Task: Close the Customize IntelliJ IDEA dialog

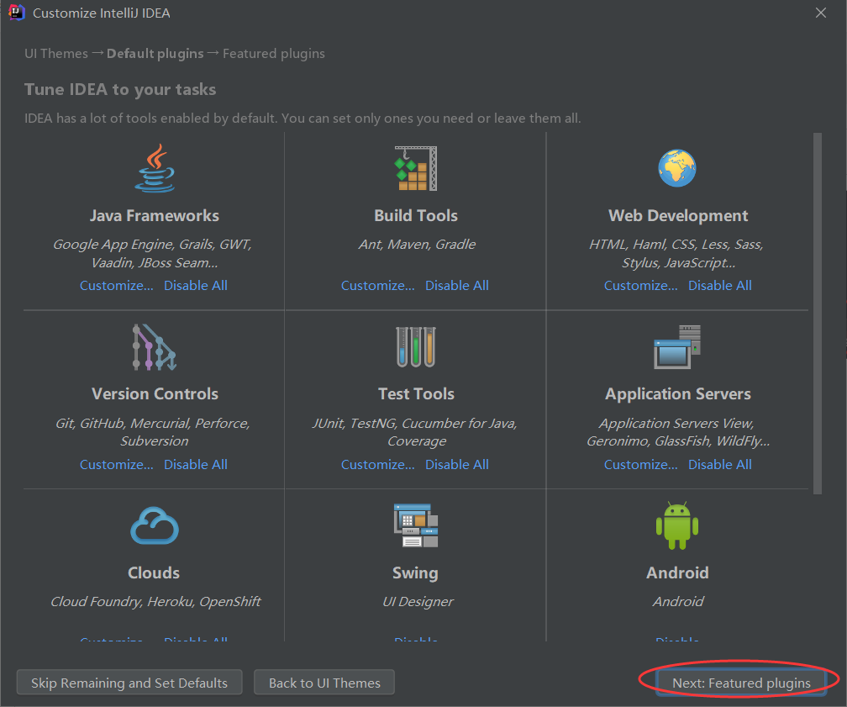Action: 820,13
